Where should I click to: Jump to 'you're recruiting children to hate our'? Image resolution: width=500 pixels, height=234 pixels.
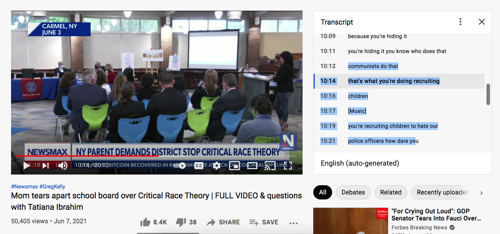399,126
